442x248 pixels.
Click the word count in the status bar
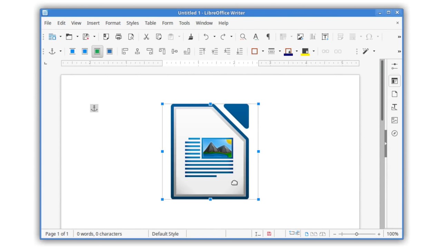pyautogui.click(x=99, y=234)
